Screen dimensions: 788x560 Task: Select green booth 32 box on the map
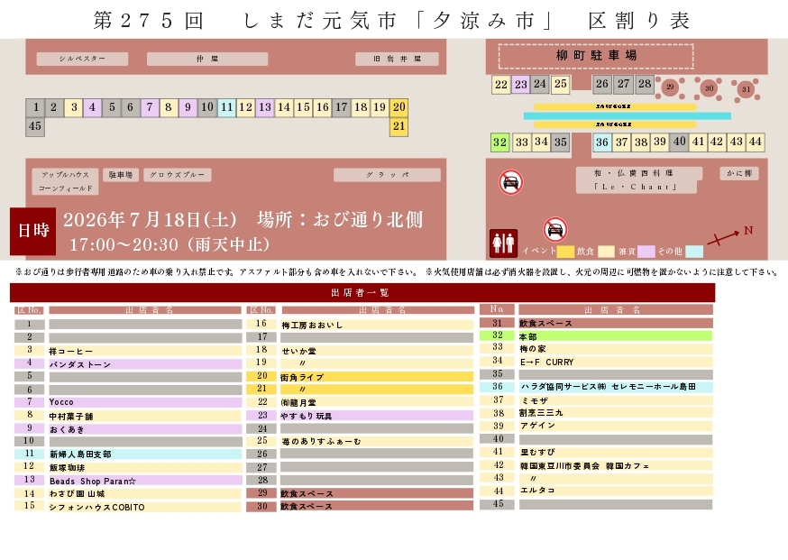[x=500, y=142]
